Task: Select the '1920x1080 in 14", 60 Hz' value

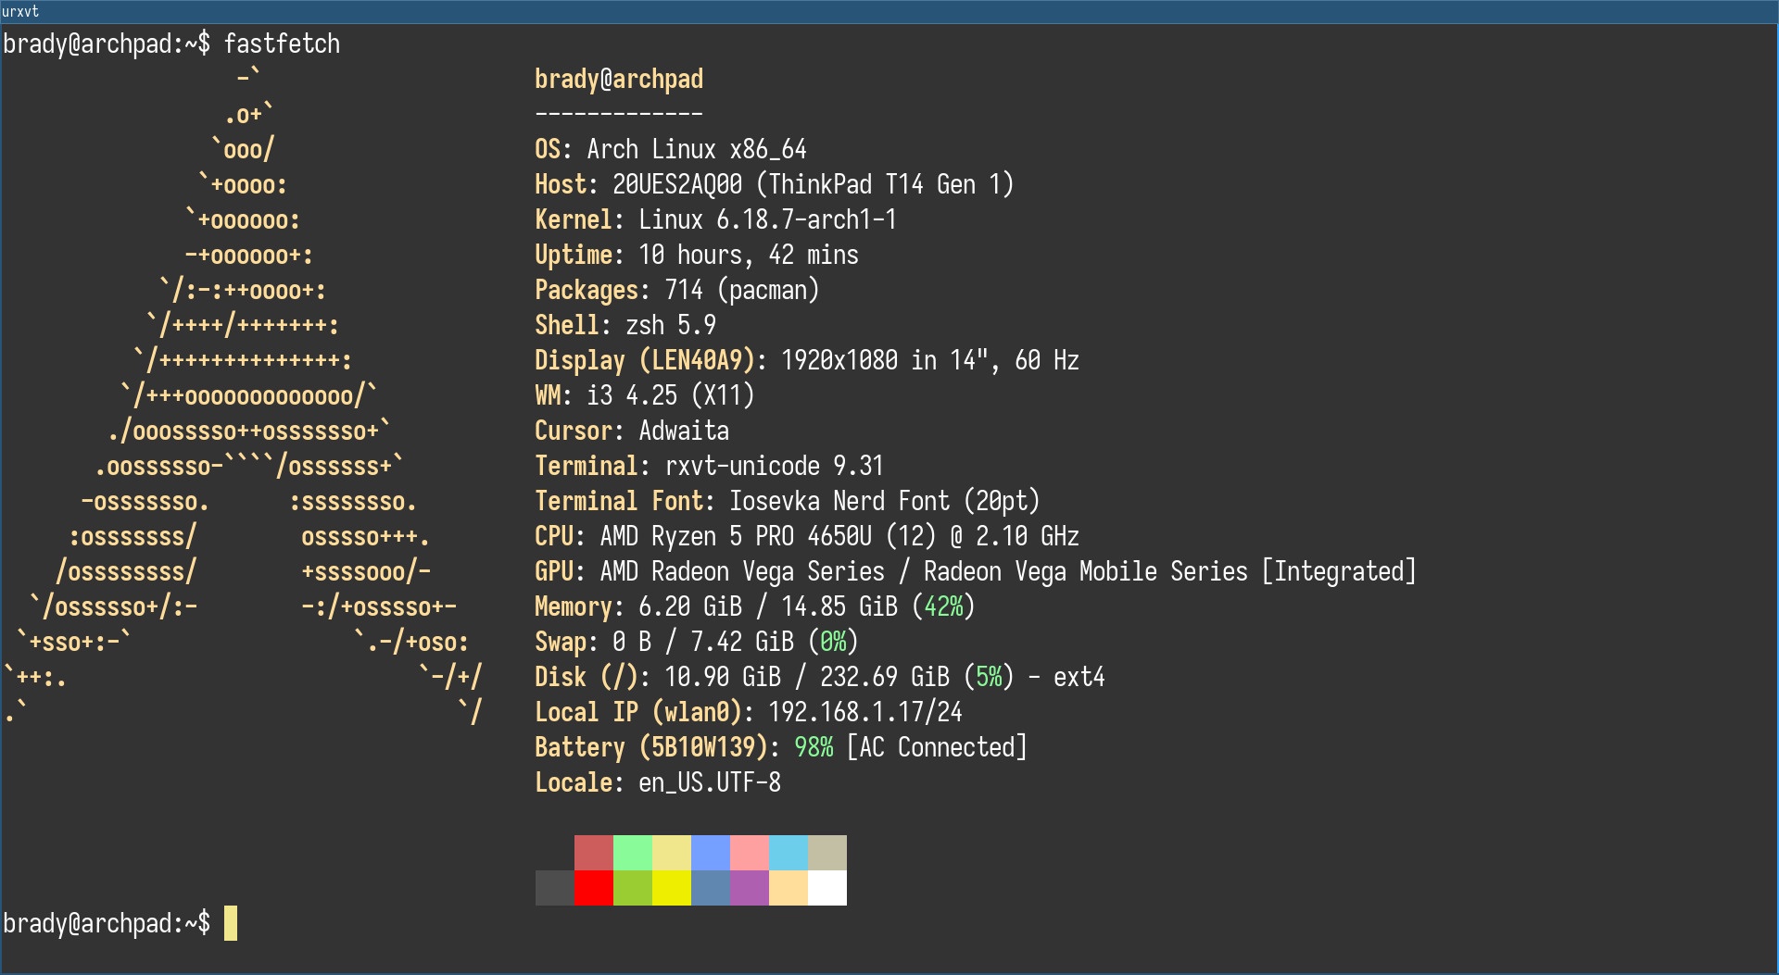Action: click(930, 360)
